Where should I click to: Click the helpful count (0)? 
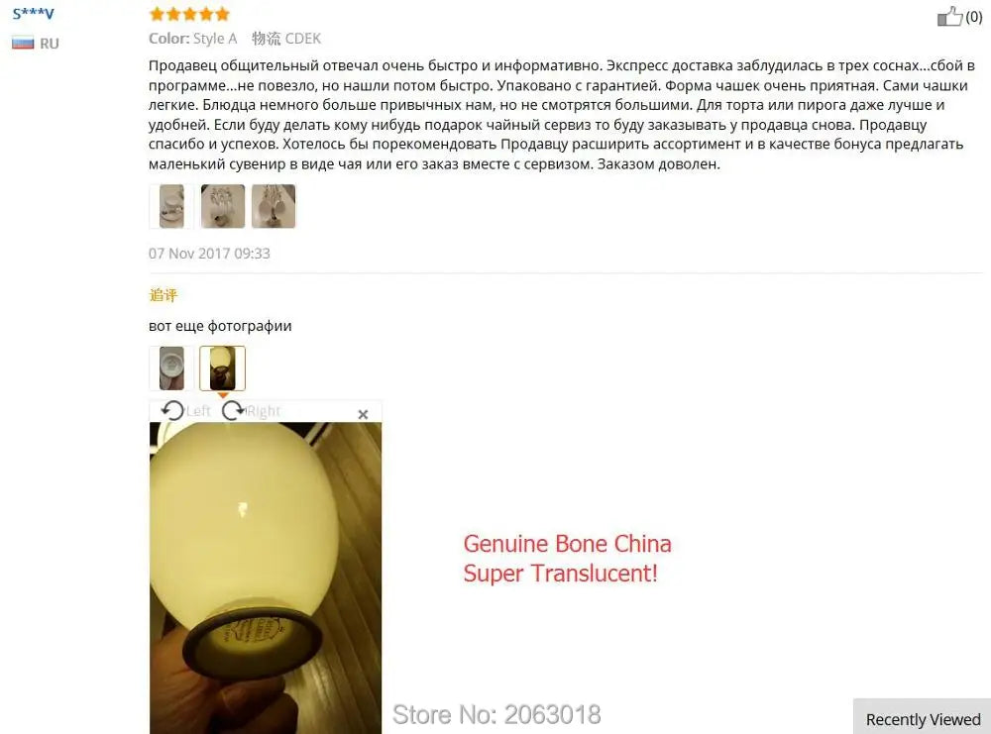coord(974,17)
